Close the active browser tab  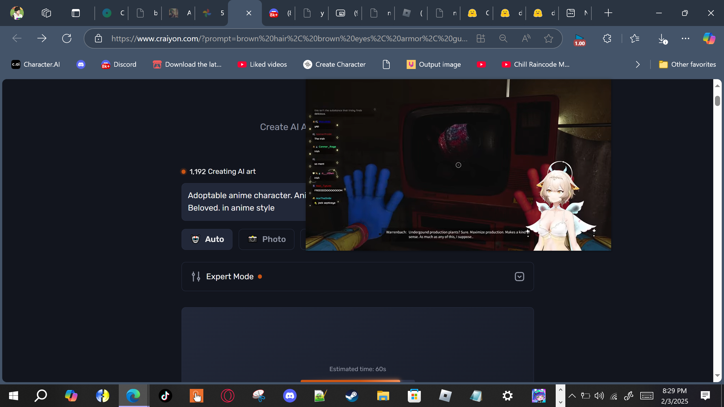[249, 13]
